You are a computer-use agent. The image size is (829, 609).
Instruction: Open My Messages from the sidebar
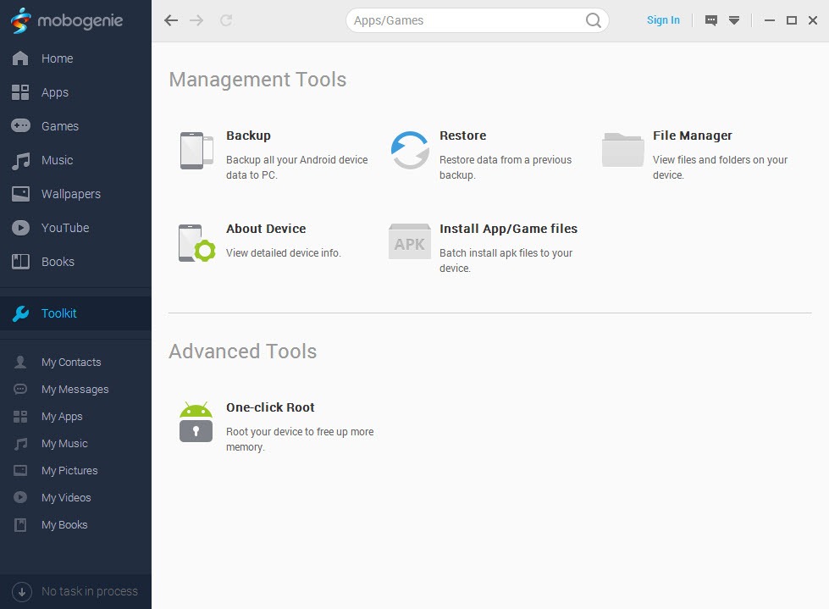point(75,389)
